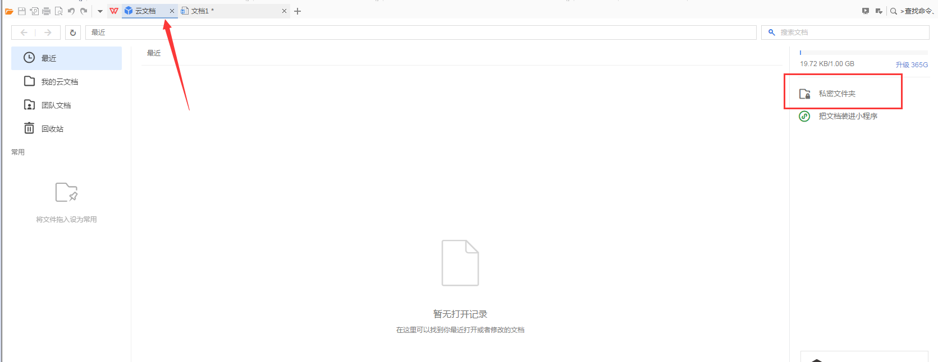The image size is (938, 362).
Task: Open 我的云文档 in the sidebar
Action: click(66, 82)
